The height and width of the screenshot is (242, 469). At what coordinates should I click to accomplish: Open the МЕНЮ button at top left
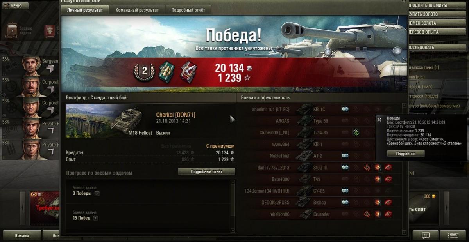point(15,6)
